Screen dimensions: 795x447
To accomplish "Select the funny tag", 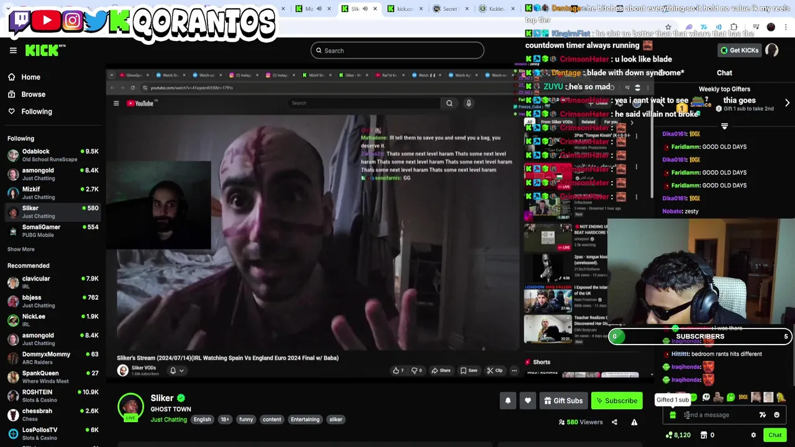I will tap(246, 420).
